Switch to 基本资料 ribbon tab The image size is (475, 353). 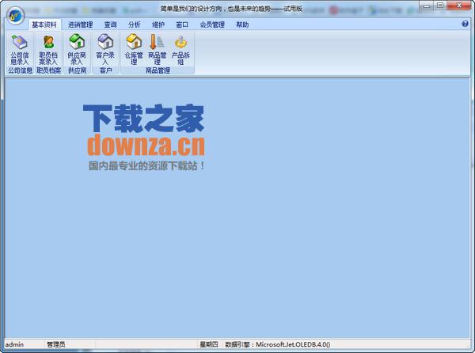coord(44,25)
